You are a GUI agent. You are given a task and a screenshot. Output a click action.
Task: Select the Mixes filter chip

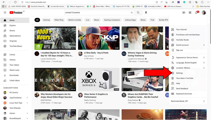143,20
